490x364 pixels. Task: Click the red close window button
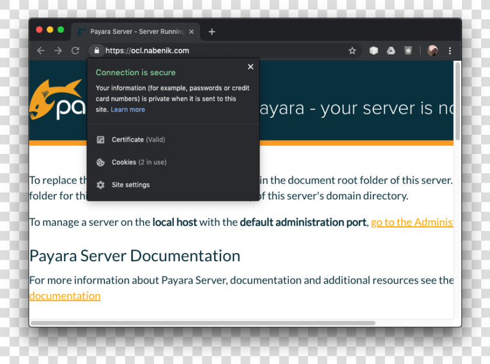coord(40,30)
